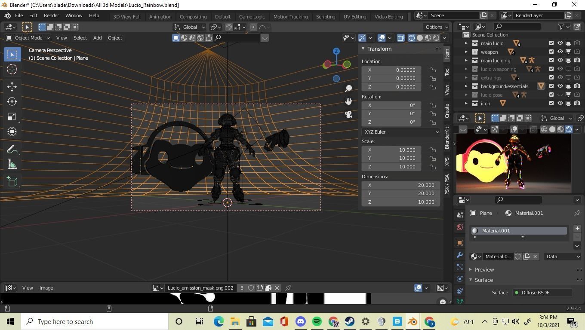Open the XYZ Euler rotation mode dropdown

(401, 132)
